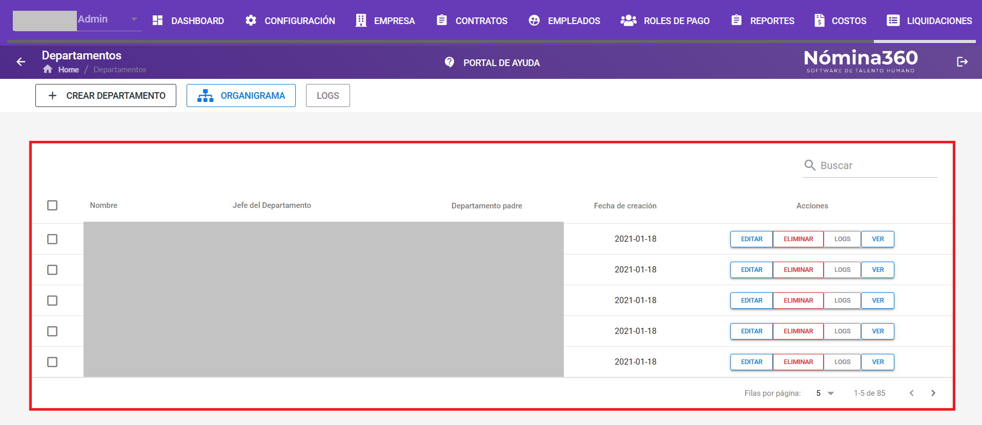982x425 pixels.
Task: Click Editar in the first row
Action: [x=751, y=239]
